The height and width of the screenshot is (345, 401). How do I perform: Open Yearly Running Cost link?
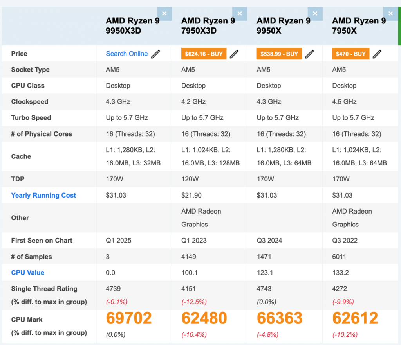click(43, 195)
